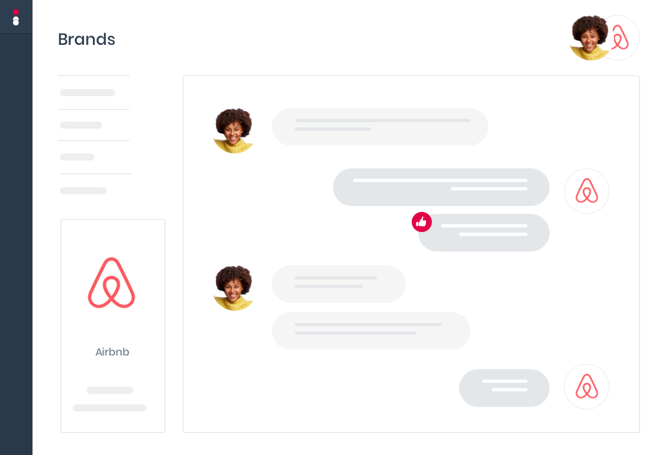
Task: Click the woman's avatar next to the first message
Action: pyautogui.click(x=233, y=130)
